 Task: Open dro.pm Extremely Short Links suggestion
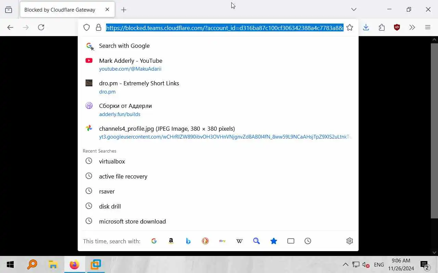click(x=218, y=87)
